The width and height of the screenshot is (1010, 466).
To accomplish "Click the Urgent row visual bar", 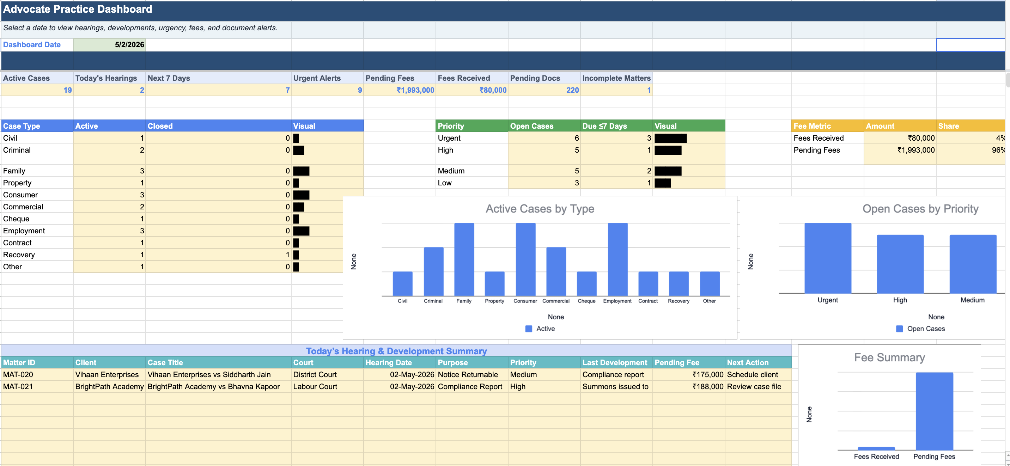I will pyautogui.click(x=670, y=138).
